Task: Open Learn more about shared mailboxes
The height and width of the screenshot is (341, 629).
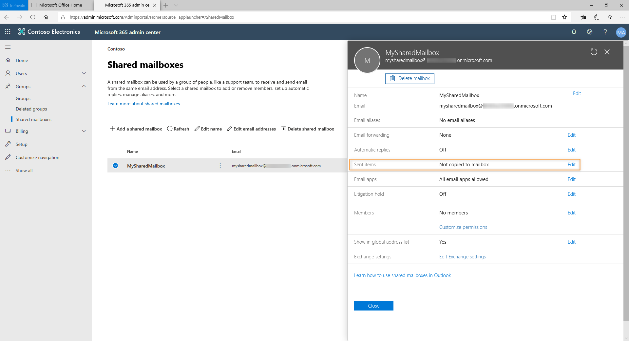Action: [143, 104]
